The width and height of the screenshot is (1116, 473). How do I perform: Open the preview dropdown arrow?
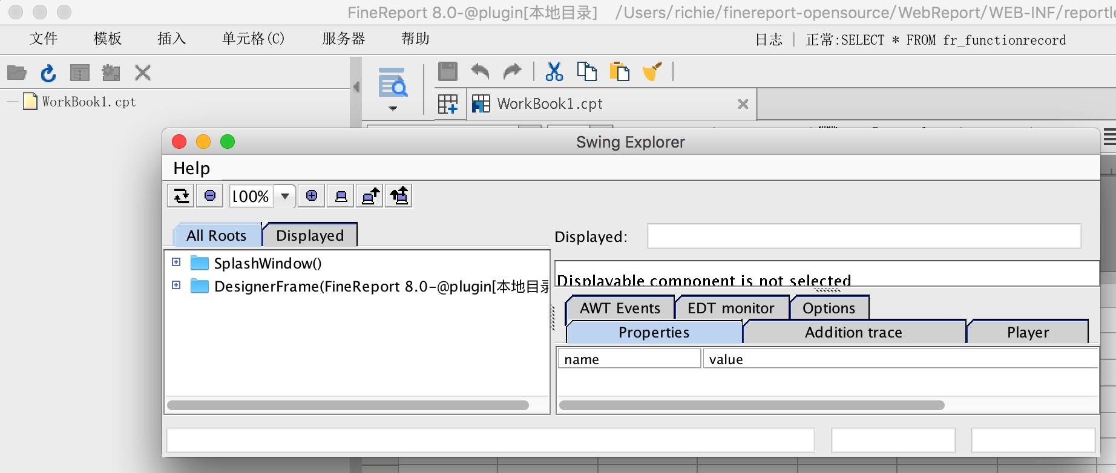point(393,109)
